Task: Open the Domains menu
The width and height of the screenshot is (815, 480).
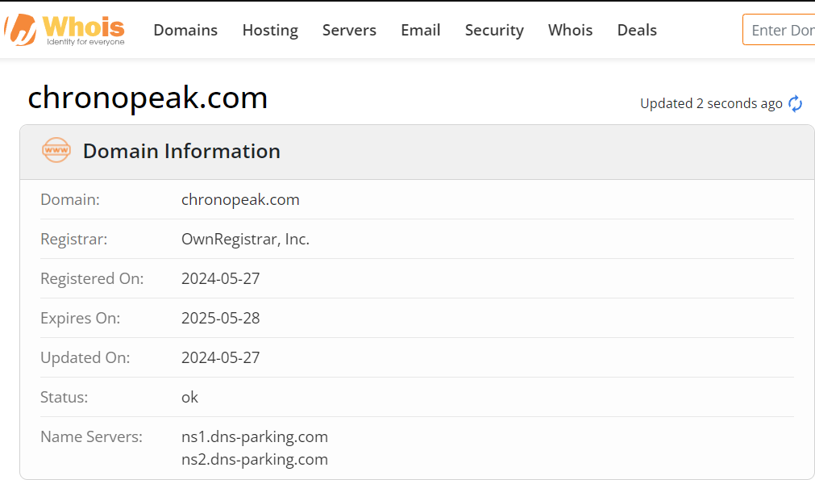Action: coord(185,30)
